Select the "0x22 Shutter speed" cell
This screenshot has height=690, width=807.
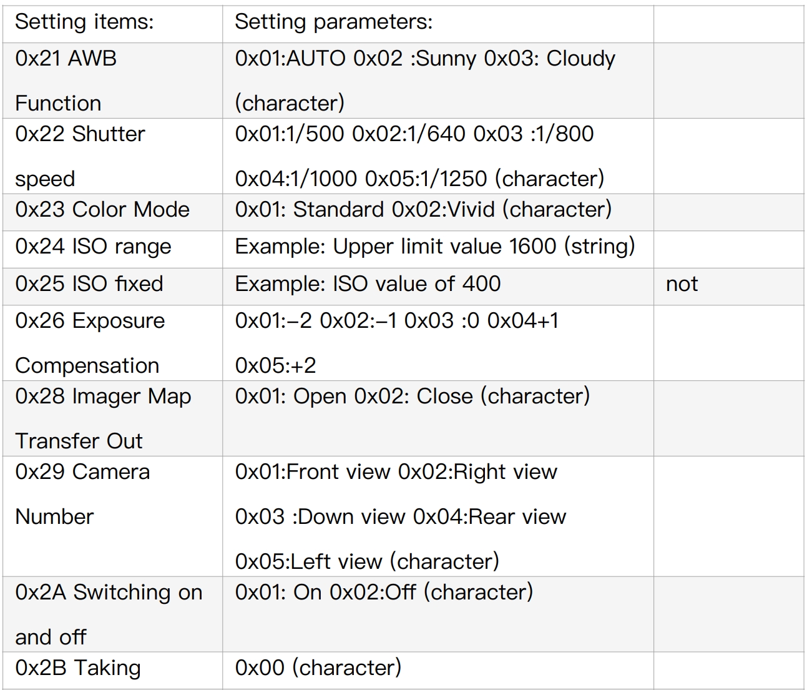click(x=80, y=156)
